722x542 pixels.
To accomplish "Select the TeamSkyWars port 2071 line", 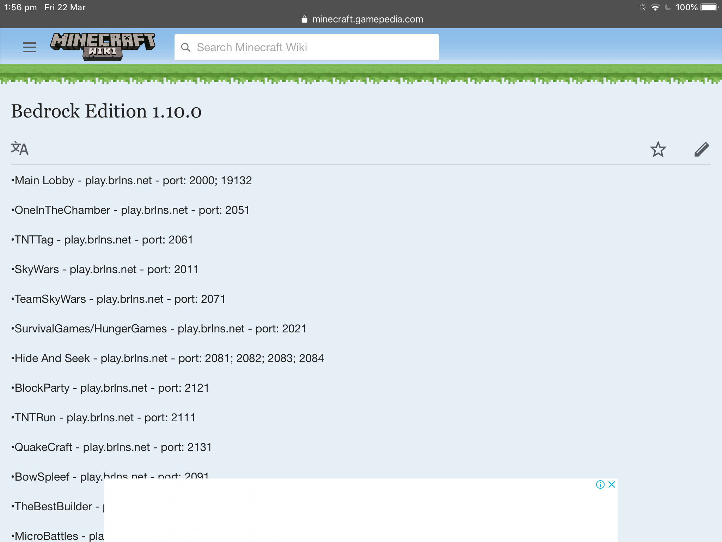I will (118, 299).
